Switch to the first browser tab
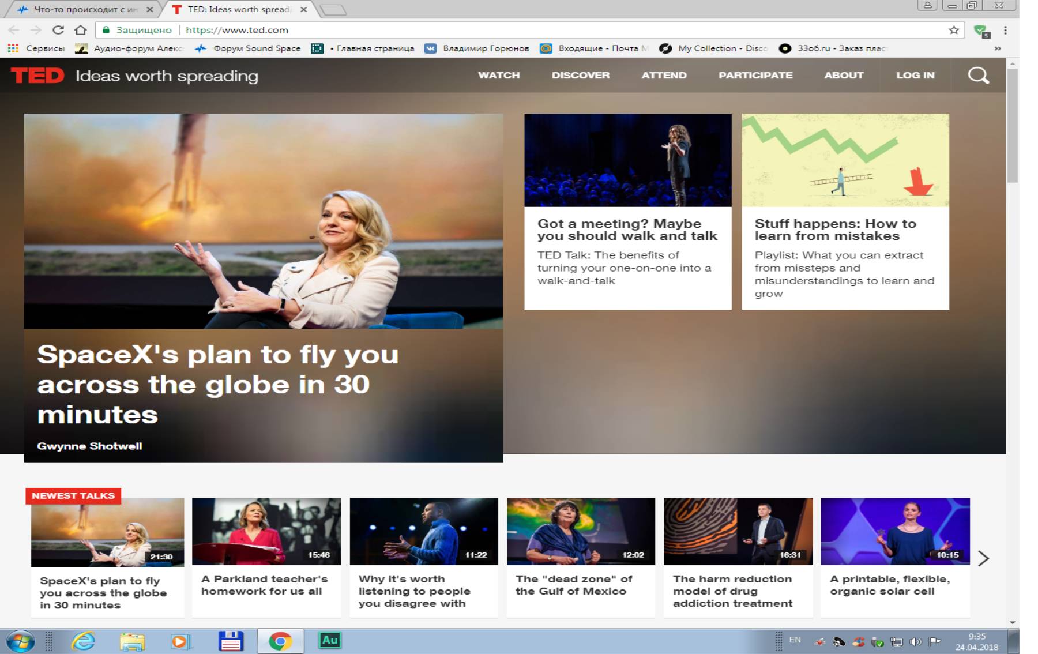The height and width of the screenshot is (654, 1038). click(84, 9)
